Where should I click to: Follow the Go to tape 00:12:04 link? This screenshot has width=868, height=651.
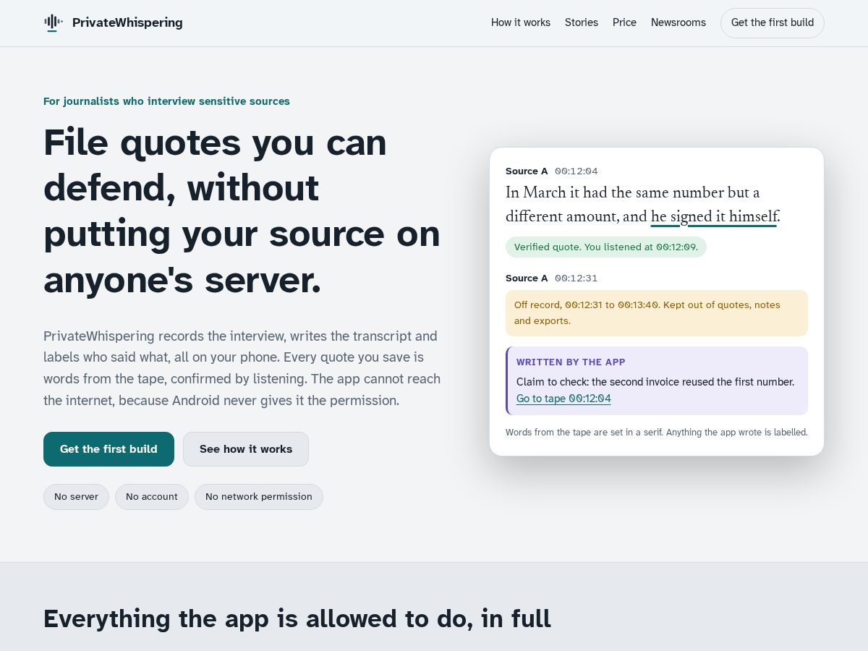point(563,399)
